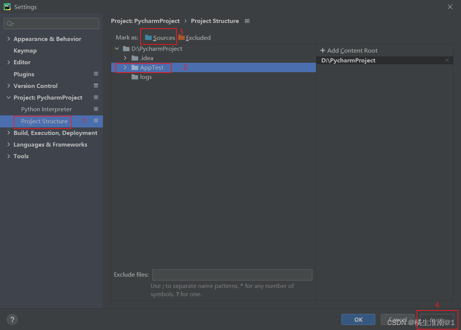Mark selected folder as Excluded
Viewport: 461px width, 330px height.
coord(194,38)
